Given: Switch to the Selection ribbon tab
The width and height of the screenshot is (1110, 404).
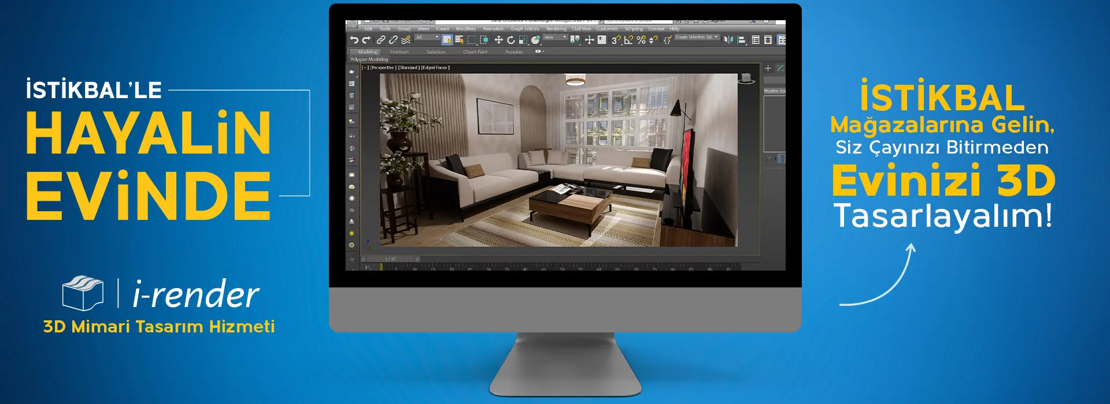Looking at the screenshot, I should click(436, 52).
